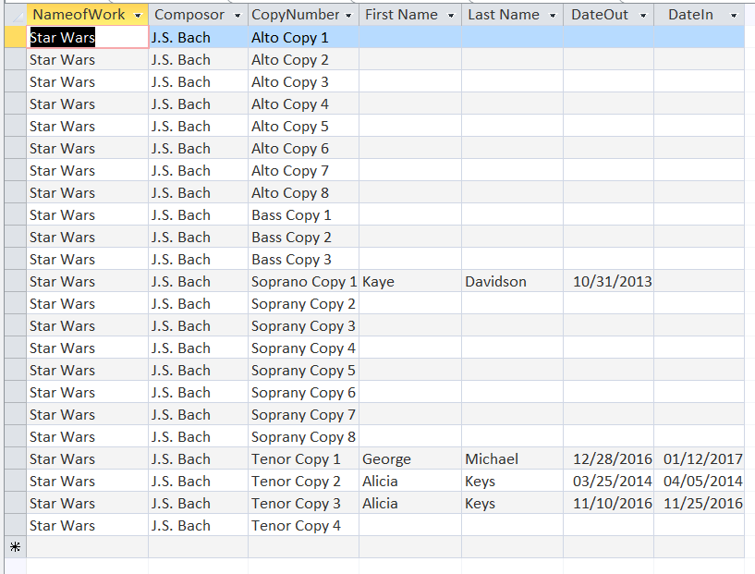Click the Soprany Copy 6 cell
This screenshot has width=755, height=574.
[x=303, y=392]
